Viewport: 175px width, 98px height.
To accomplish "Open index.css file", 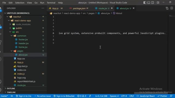I will pyautogui.click(x=22, y=70).
